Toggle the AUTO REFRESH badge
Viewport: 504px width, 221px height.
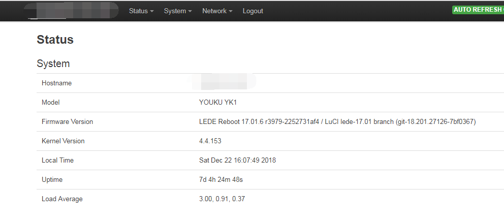[x=477, y=10]
